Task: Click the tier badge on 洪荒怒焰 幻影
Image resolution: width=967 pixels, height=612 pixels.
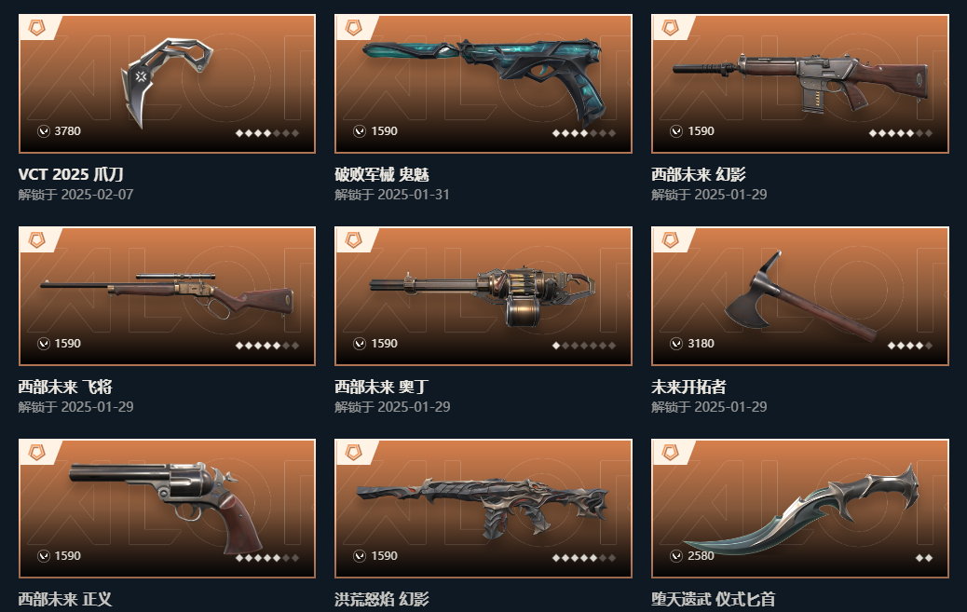Action: pyautogui.click(x=353, y=452)
